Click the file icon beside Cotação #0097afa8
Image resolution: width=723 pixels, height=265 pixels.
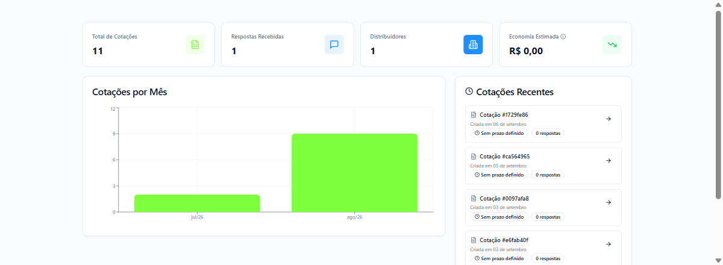tap(474, 198)
